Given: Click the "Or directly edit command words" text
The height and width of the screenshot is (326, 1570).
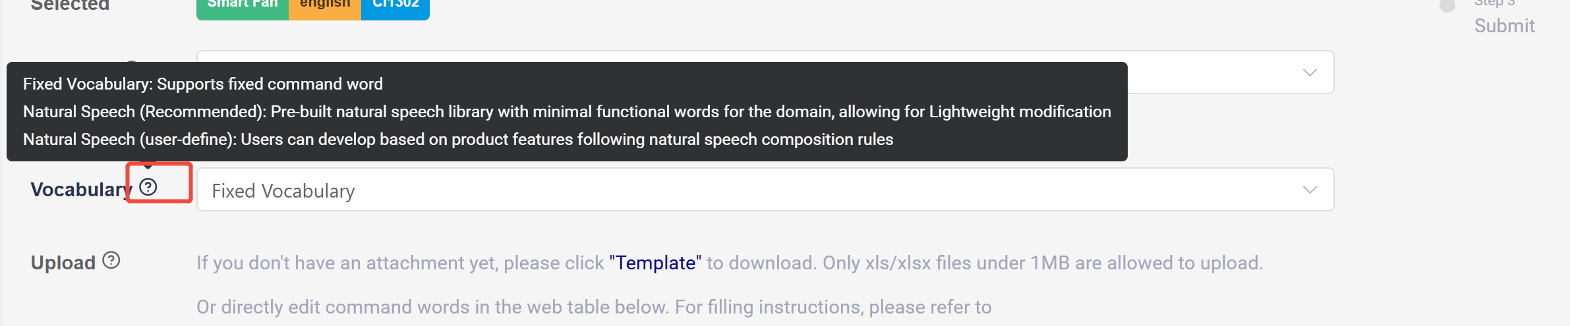Looking at the screenshot, I should (x=593, y=307).
